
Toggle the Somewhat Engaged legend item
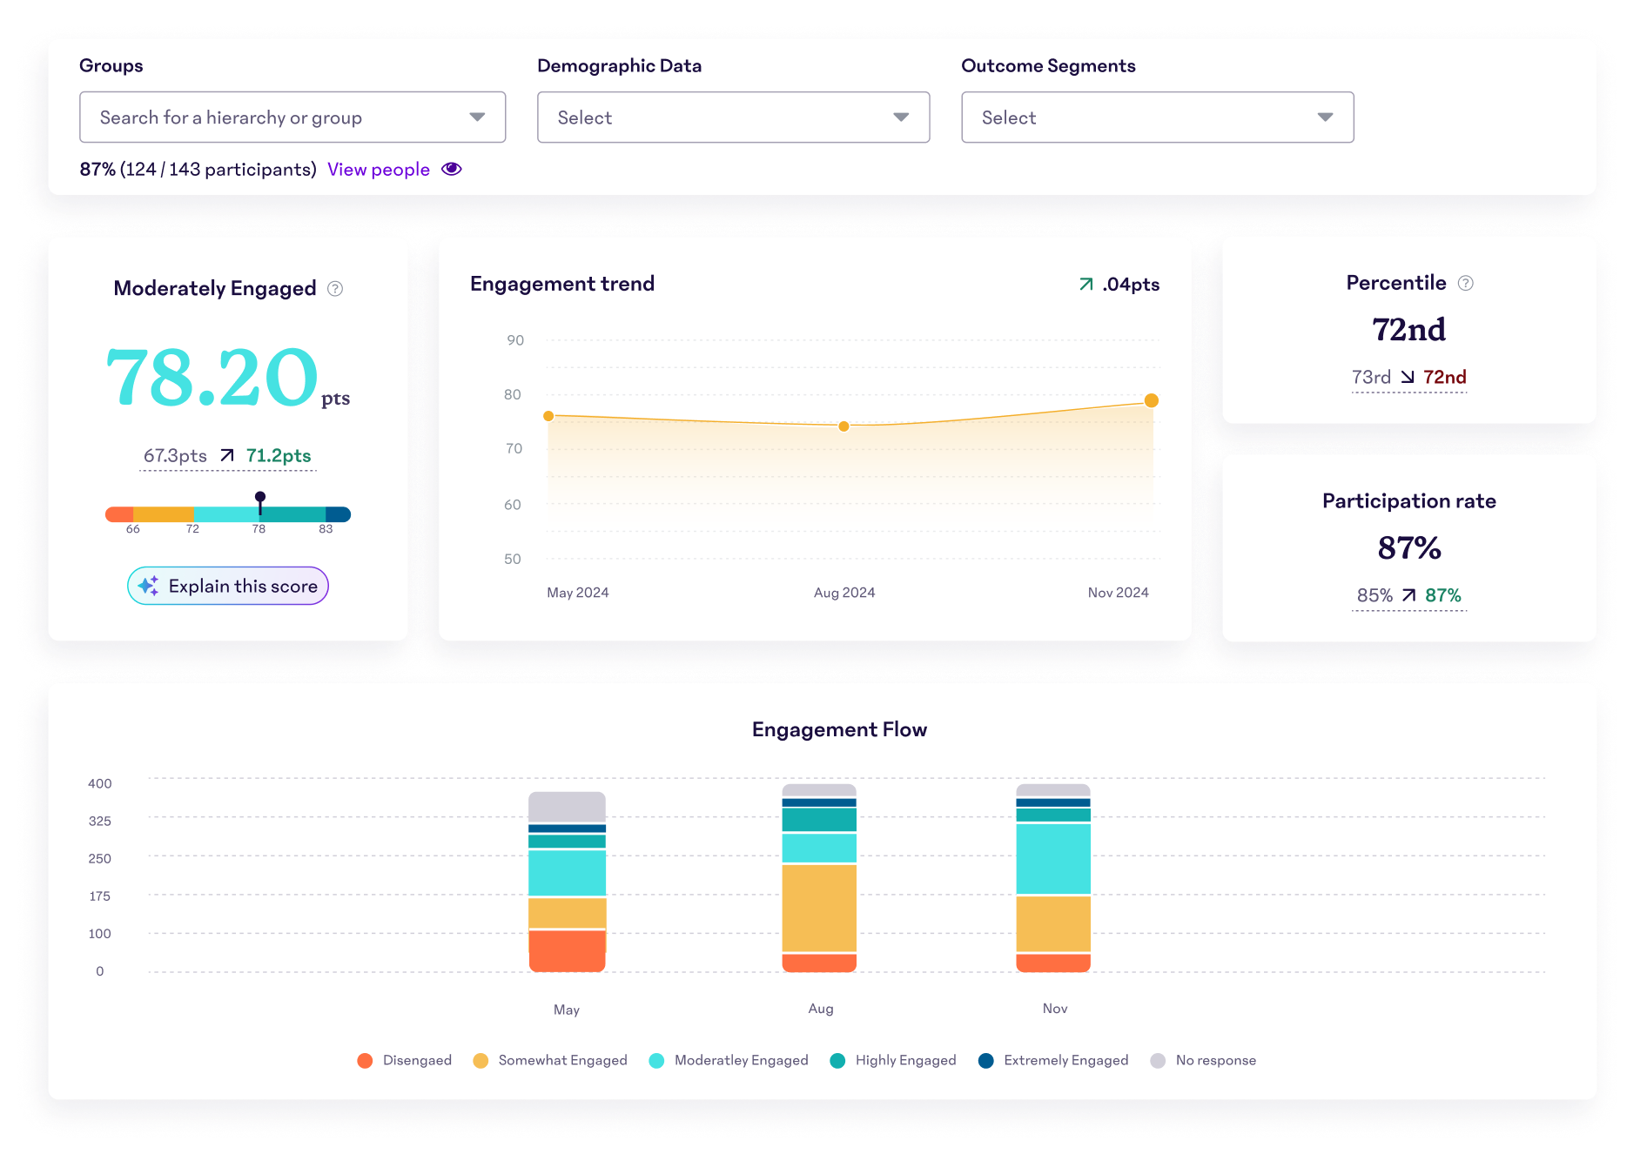click(x=550, y=1060)
